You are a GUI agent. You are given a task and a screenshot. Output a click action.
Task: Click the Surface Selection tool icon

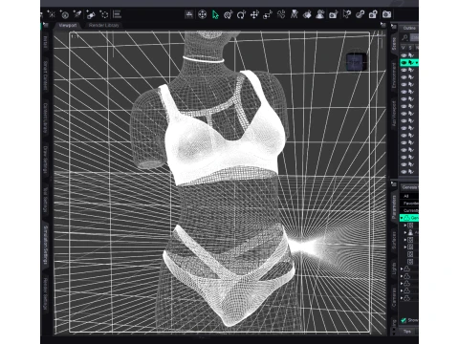[x=307, y=14]
